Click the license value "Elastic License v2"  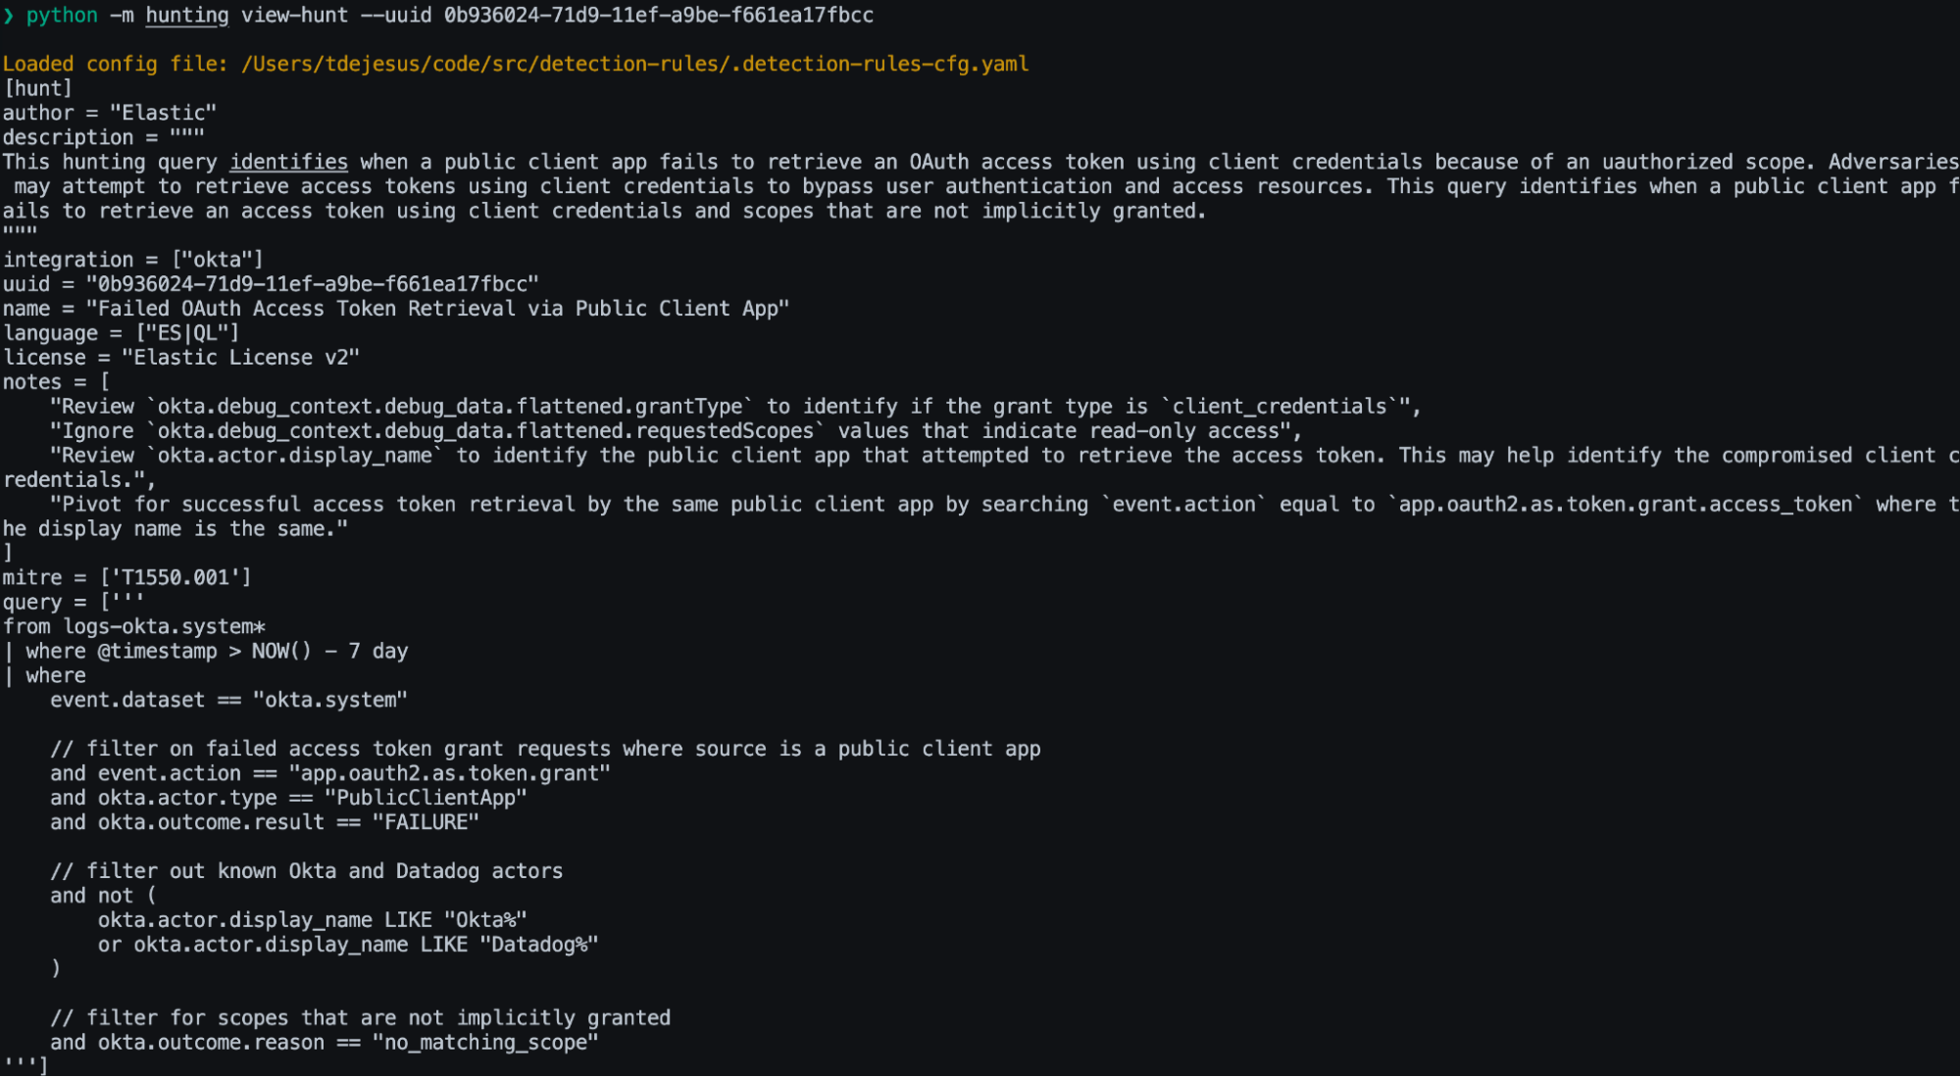[240, 358]
